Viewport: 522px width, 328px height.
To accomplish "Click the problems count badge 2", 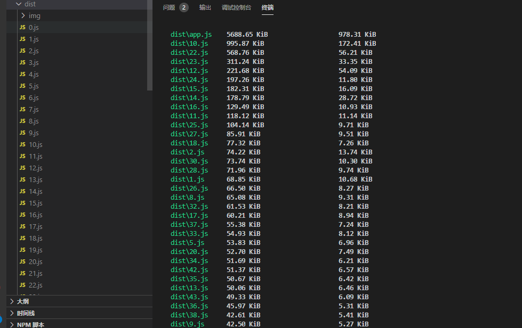I will click(184, 7).
